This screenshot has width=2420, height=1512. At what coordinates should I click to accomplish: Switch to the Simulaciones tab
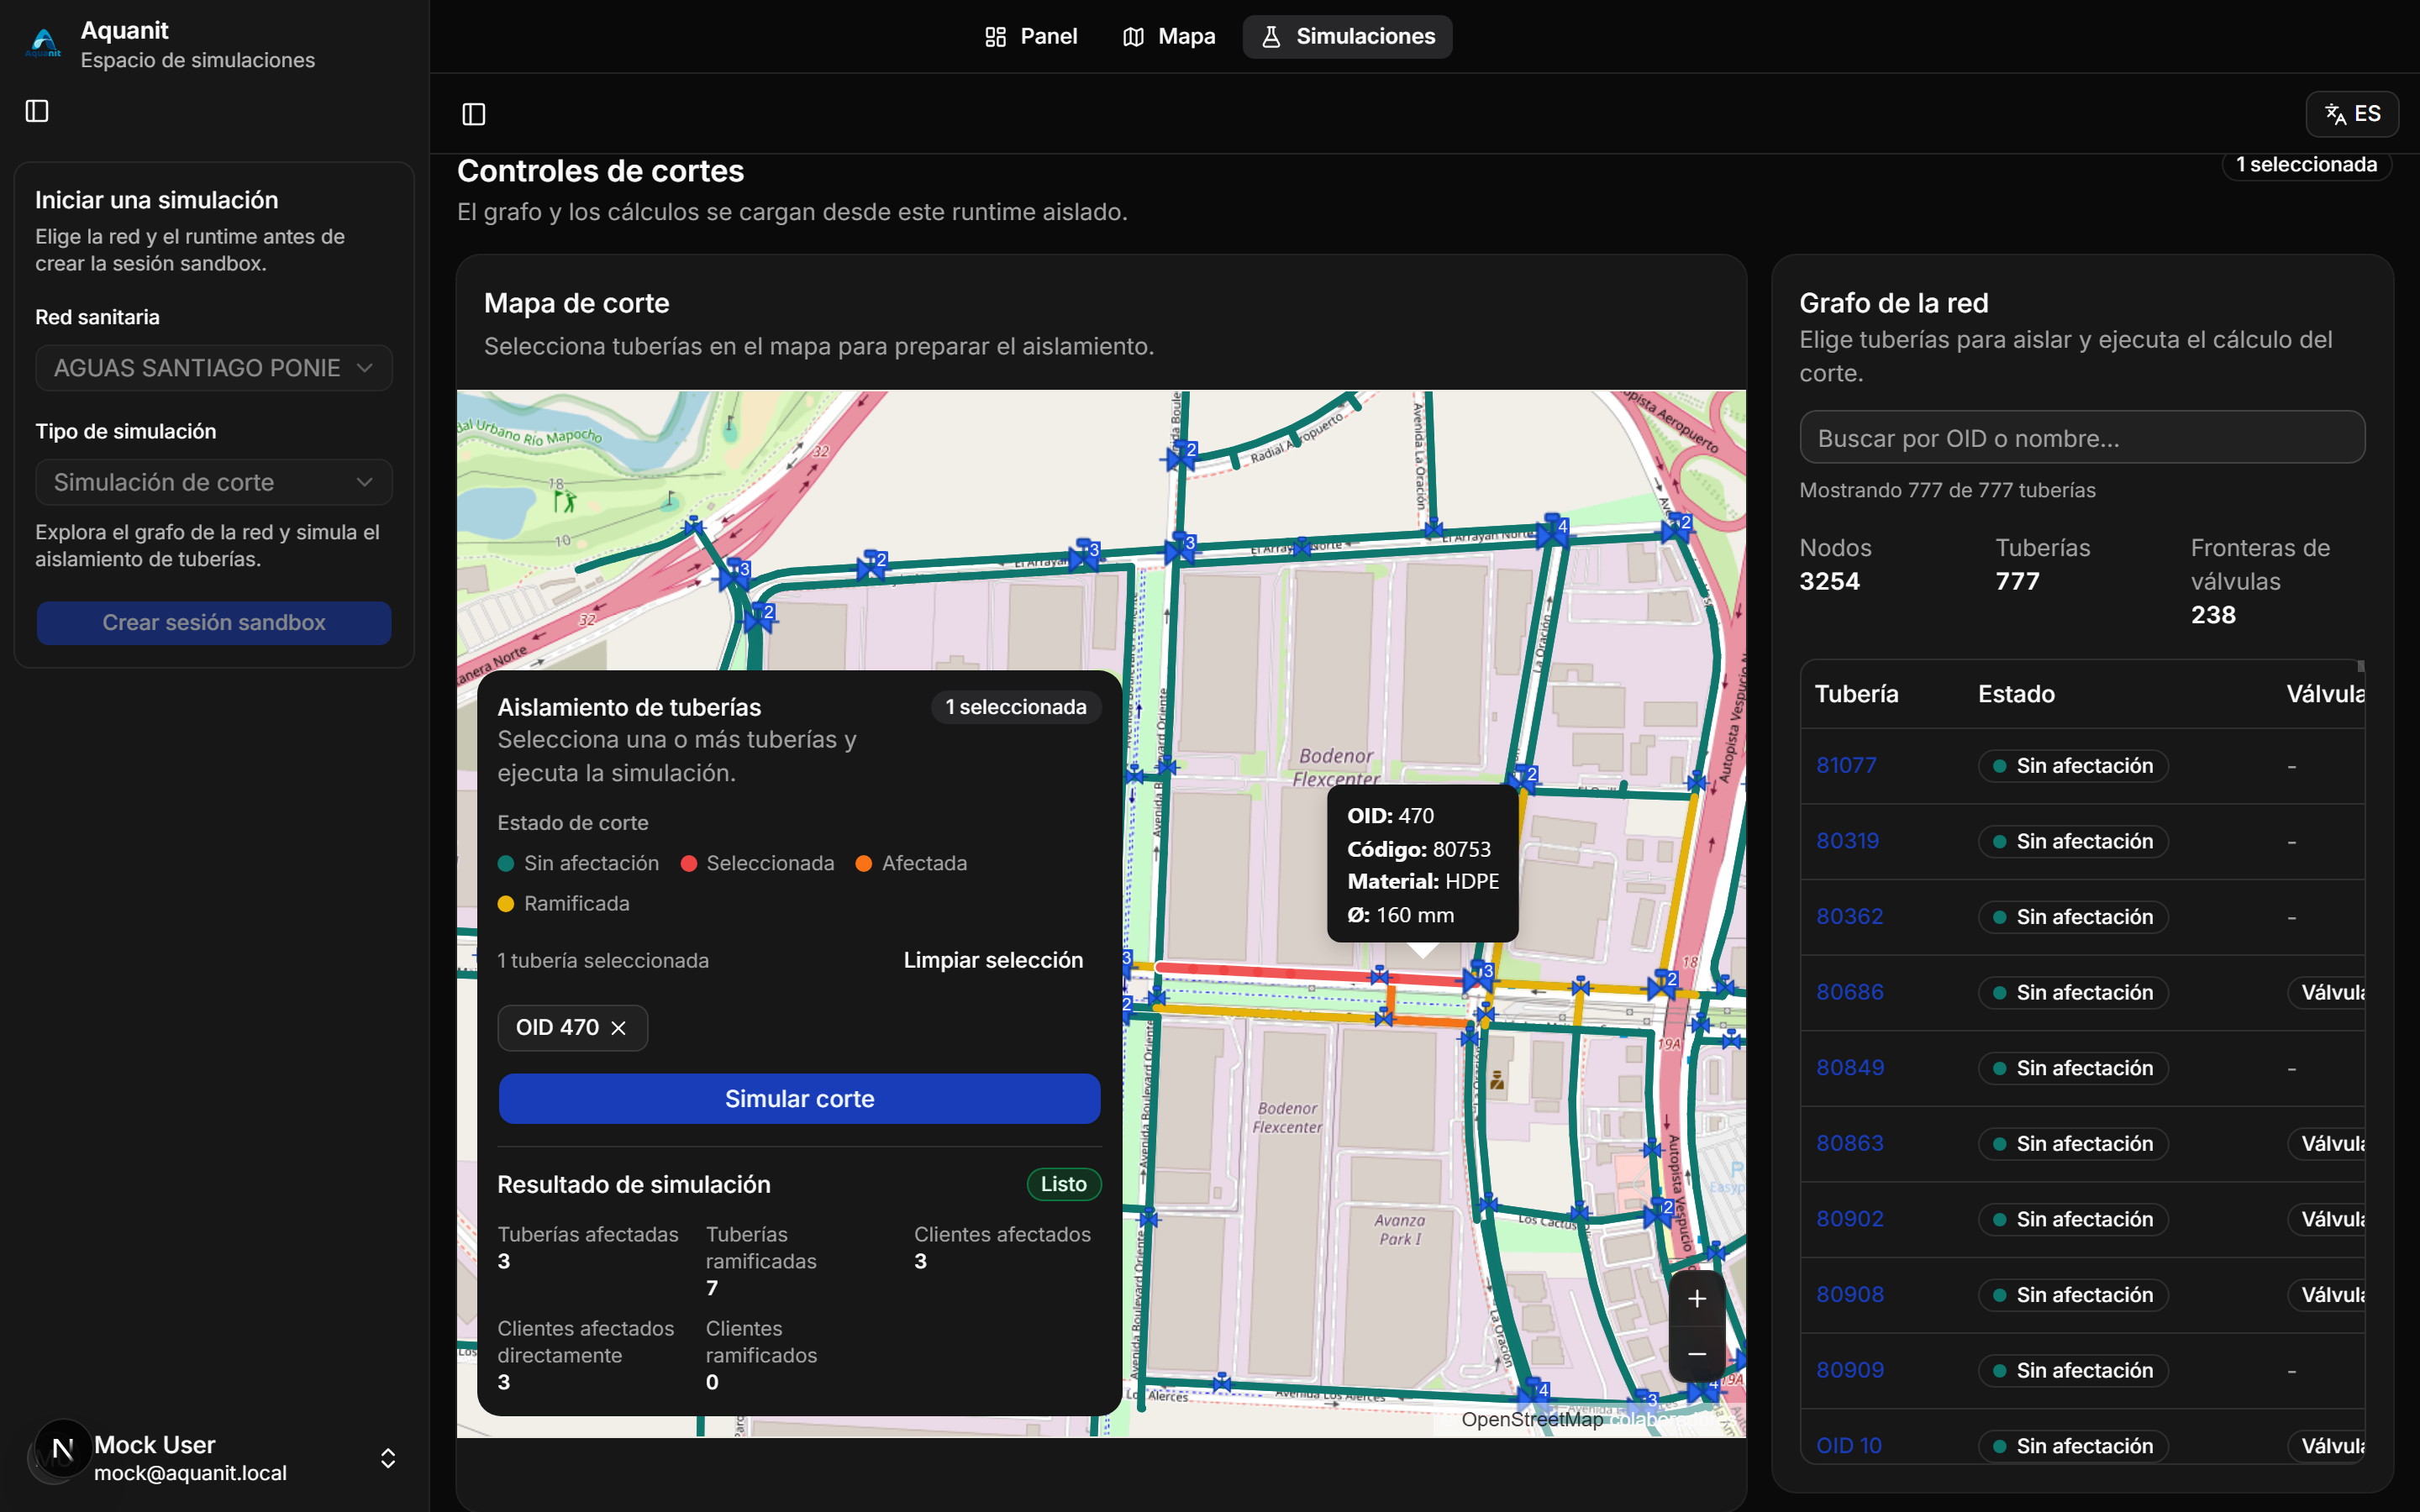tap(1348, 37)
